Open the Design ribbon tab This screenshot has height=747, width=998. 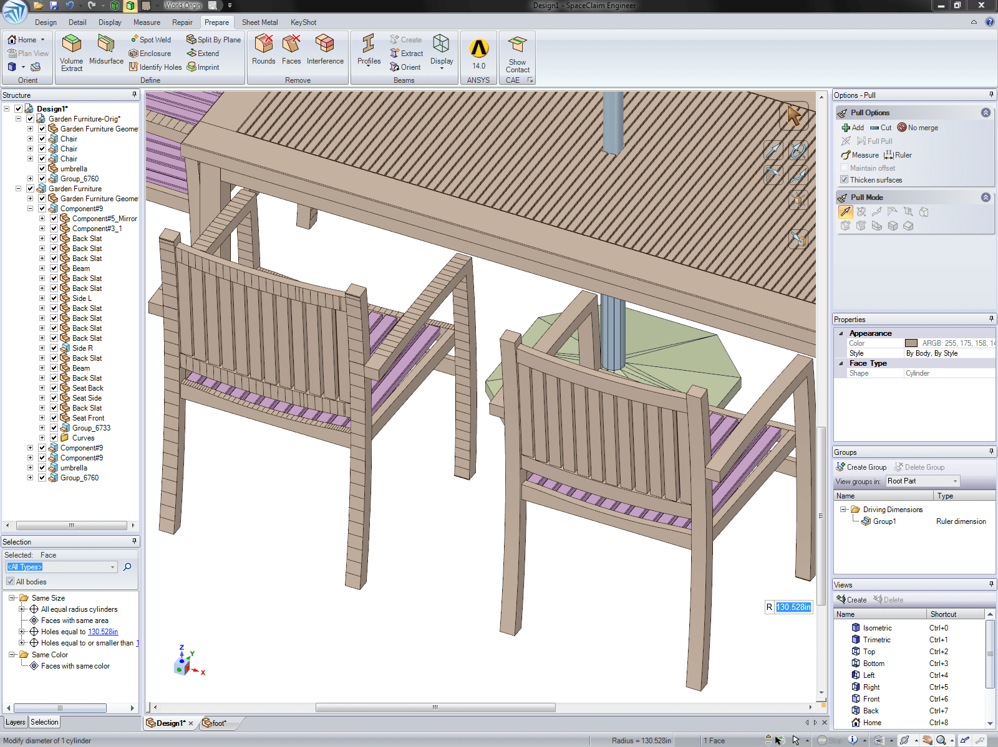pyautogui.click(x=46, y=22)
